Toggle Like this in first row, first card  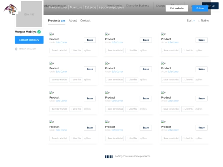[x=76, y=50]
